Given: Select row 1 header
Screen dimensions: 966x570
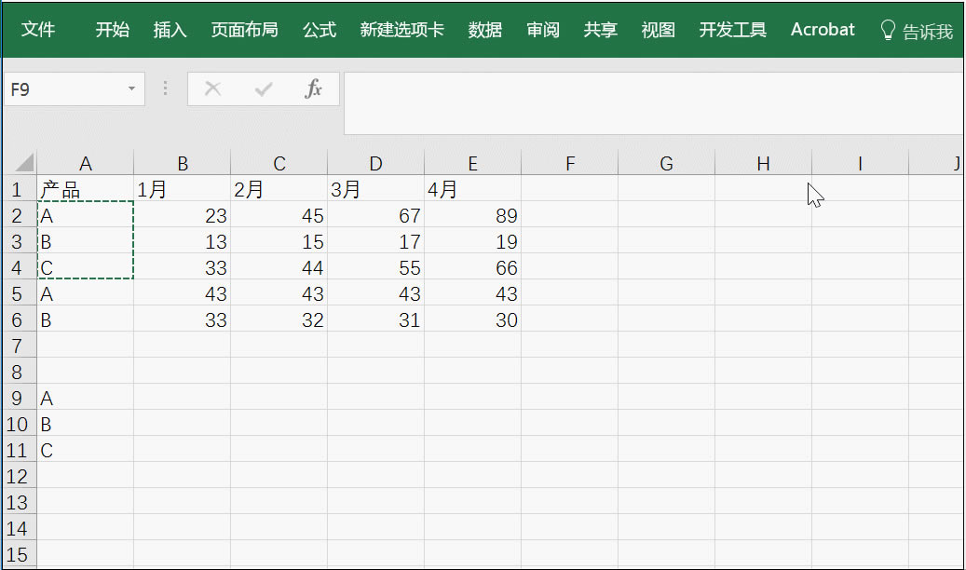Looking at the screenshot, I should pos(18,189).
